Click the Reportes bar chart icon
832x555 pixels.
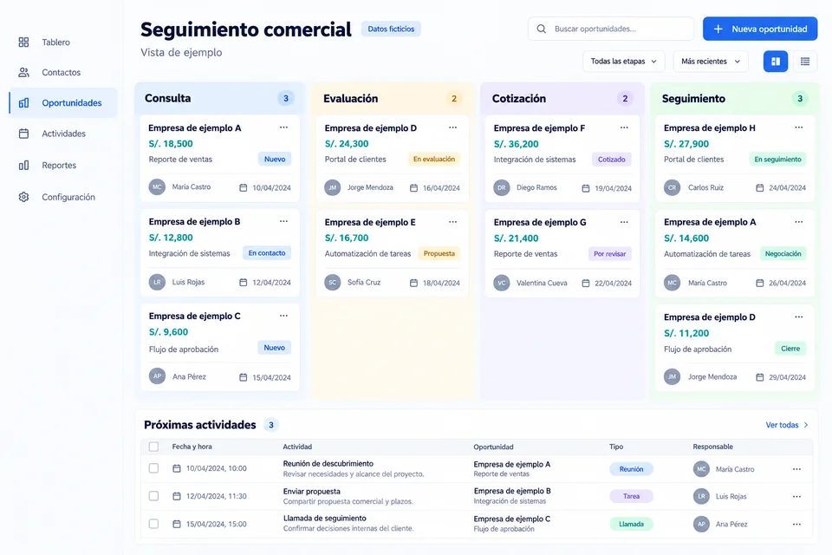[x=23, y=165]
